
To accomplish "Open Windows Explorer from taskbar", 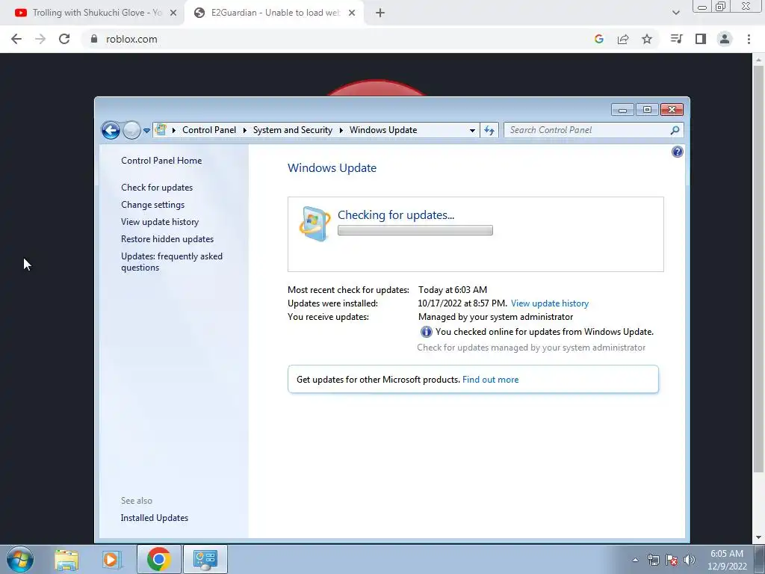I will click(x=66, y=559).
